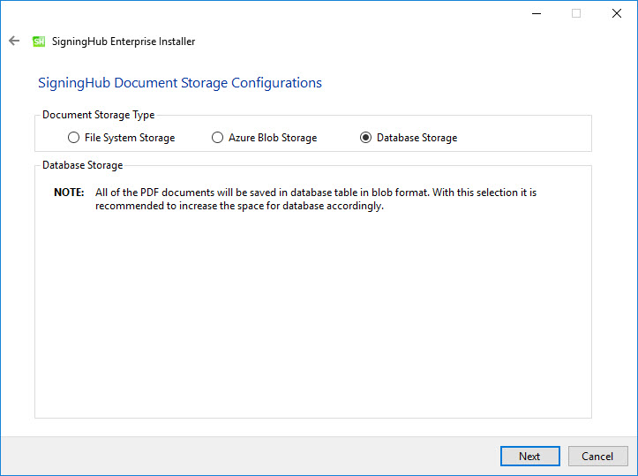The width and height of the screenshot is (638, 476).
Task: Click the grayed-out maximize window icon
Action: tap(576, 13)
